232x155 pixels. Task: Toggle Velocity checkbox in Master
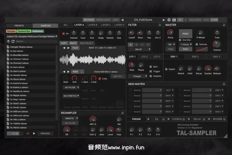coord(197,44)
